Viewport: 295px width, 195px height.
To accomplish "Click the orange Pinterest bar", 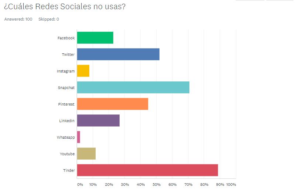I will 113,104.
